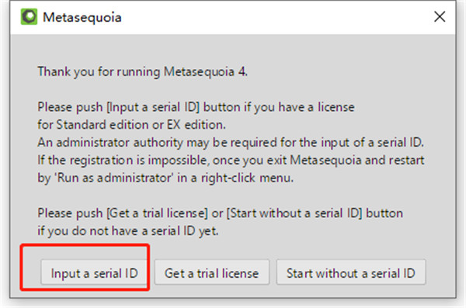The height and width of the screenshot is (308, 466).
Task: Click the bracketed [Start without a serial ID] text in the message
Action: (294, 213)
